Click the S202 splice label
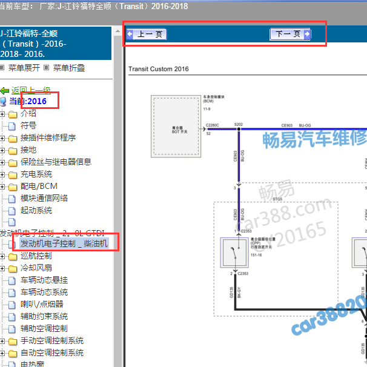 click(239, 124)
